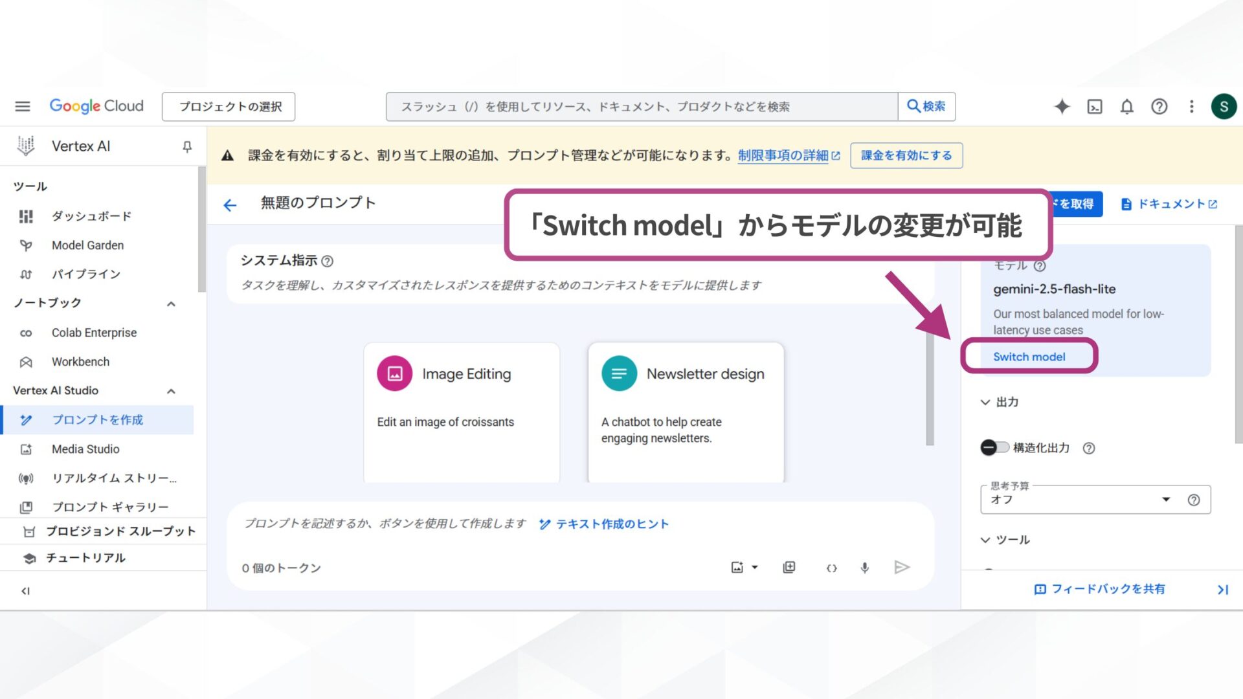Expand the ツール section
The height and width of the screenshot is (699, 1243).
(x=985, y=539)
